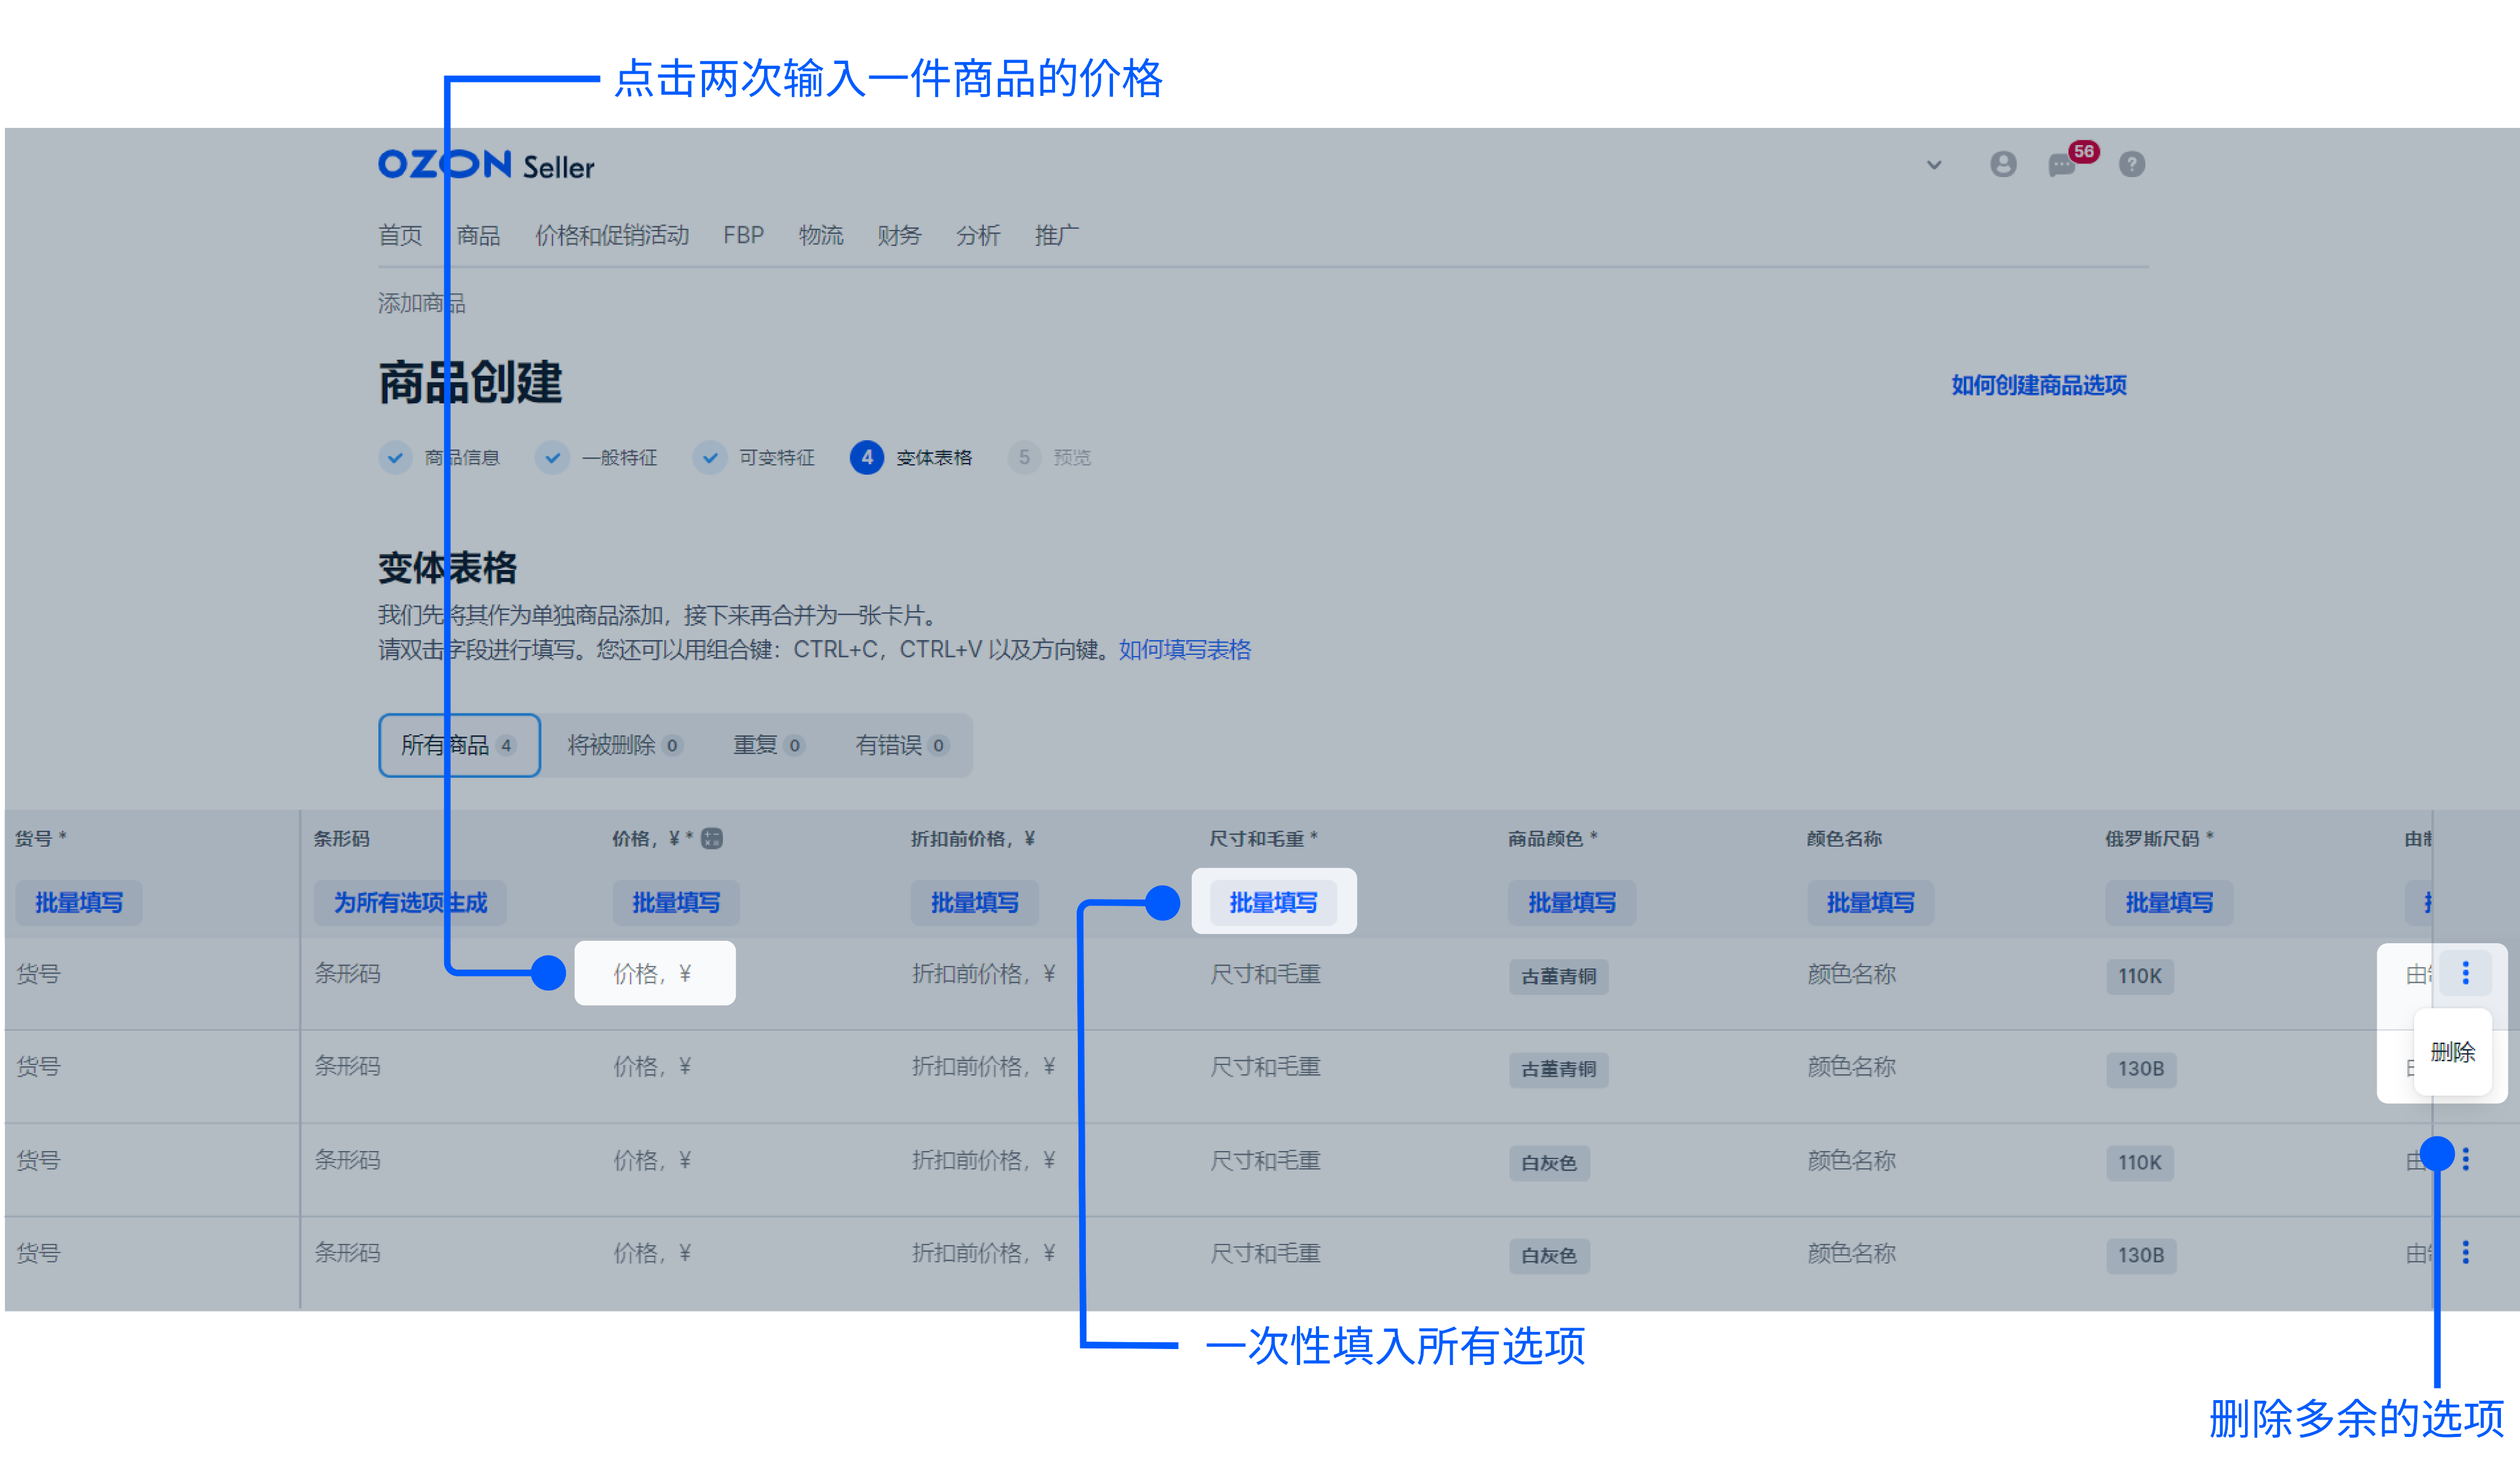Open the 分析 navigation item
The image size is (2520, 1480).
coord(978,235)
